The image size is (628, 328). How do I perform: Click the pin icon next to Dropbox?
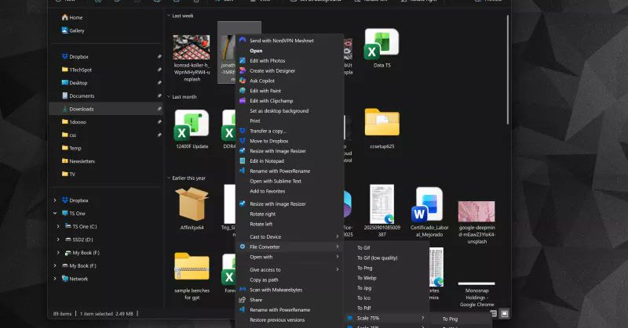point(159,56)
